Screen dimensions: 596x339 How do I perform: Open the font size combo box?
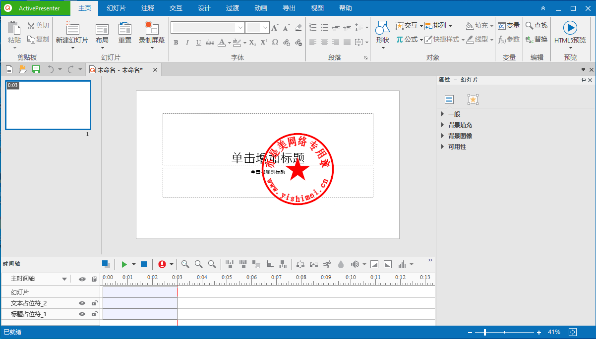[x=258, y=28]
